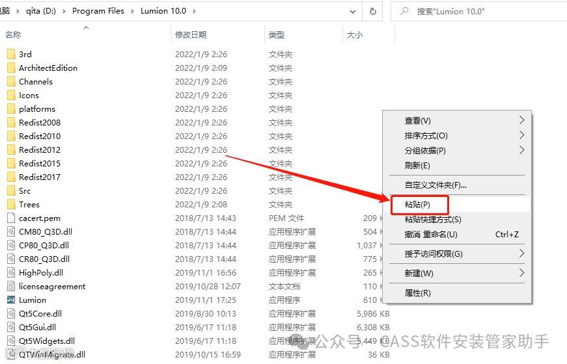Click the Qt5Widgets.dll file icon
This screenshot has height=364, width=567.
[x=11, y=341]
